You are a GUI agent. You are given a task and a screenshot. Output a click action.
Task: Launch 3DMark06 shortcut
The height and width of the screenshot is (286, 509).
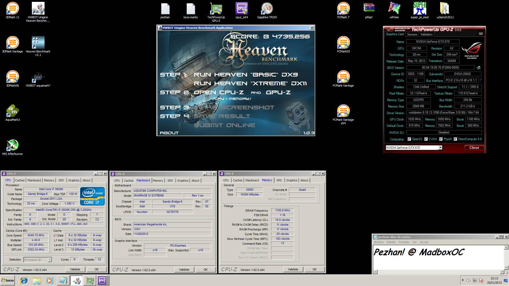coord(12,79)
